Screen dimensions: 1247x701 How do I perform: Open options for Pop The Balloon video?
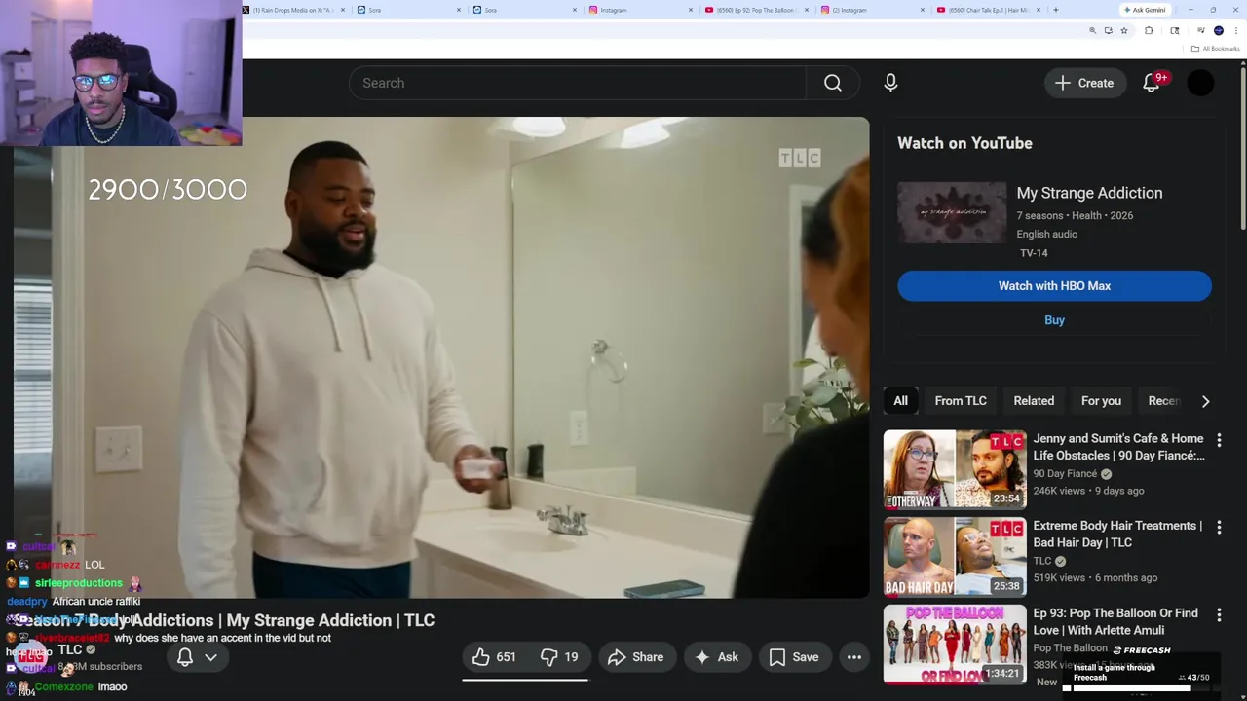1219,614
